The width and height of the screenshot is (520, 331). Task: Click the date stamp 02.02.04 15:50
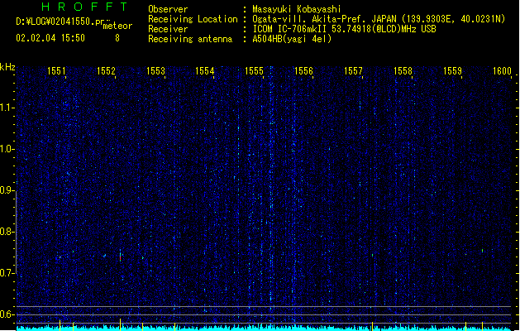click(x=50, y=38)
